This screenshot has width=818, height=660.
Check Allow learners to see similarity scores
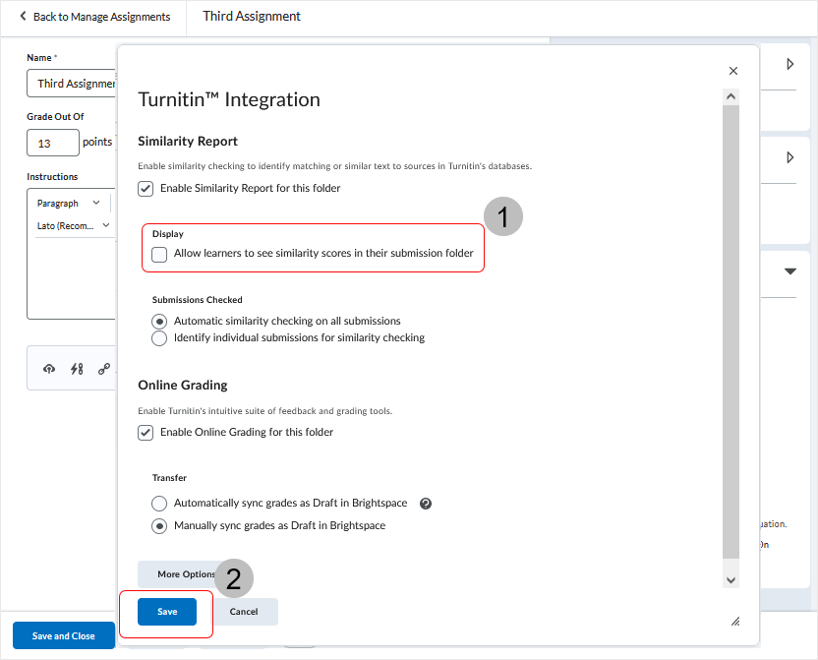point(159,254)
